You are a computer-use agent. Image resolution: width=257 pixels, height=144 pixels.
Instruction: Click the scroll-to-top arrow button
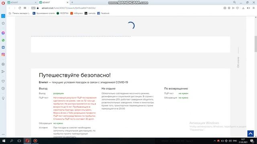coord(251,134)
